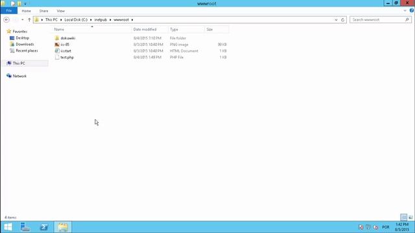The height and width of the screenshot is (233, 415).
Task: Click the Action Center flag tray icon
Action: tap(361, 227)
